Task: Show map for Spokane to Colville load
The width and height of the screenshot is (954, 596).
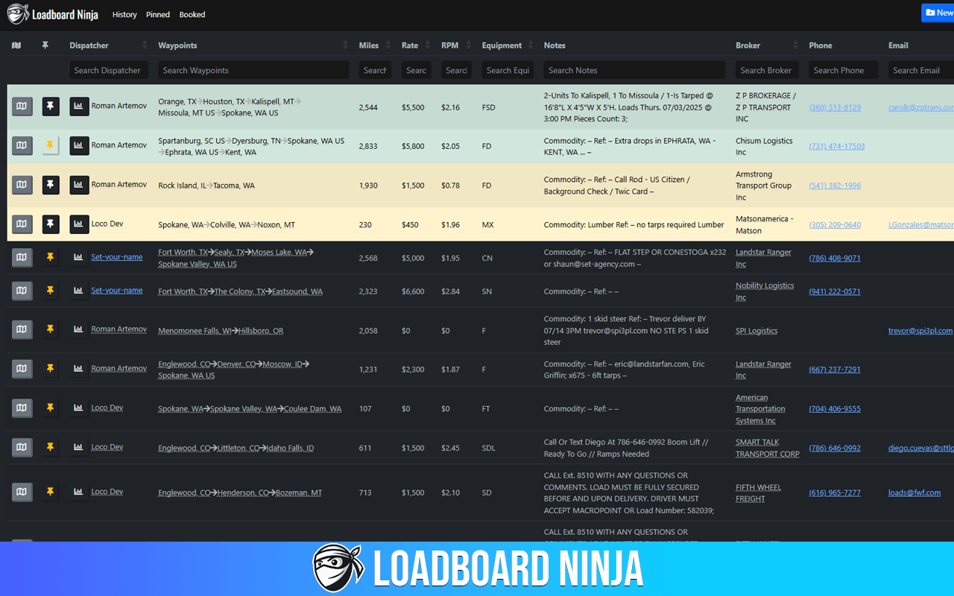Action: (22, 223)
